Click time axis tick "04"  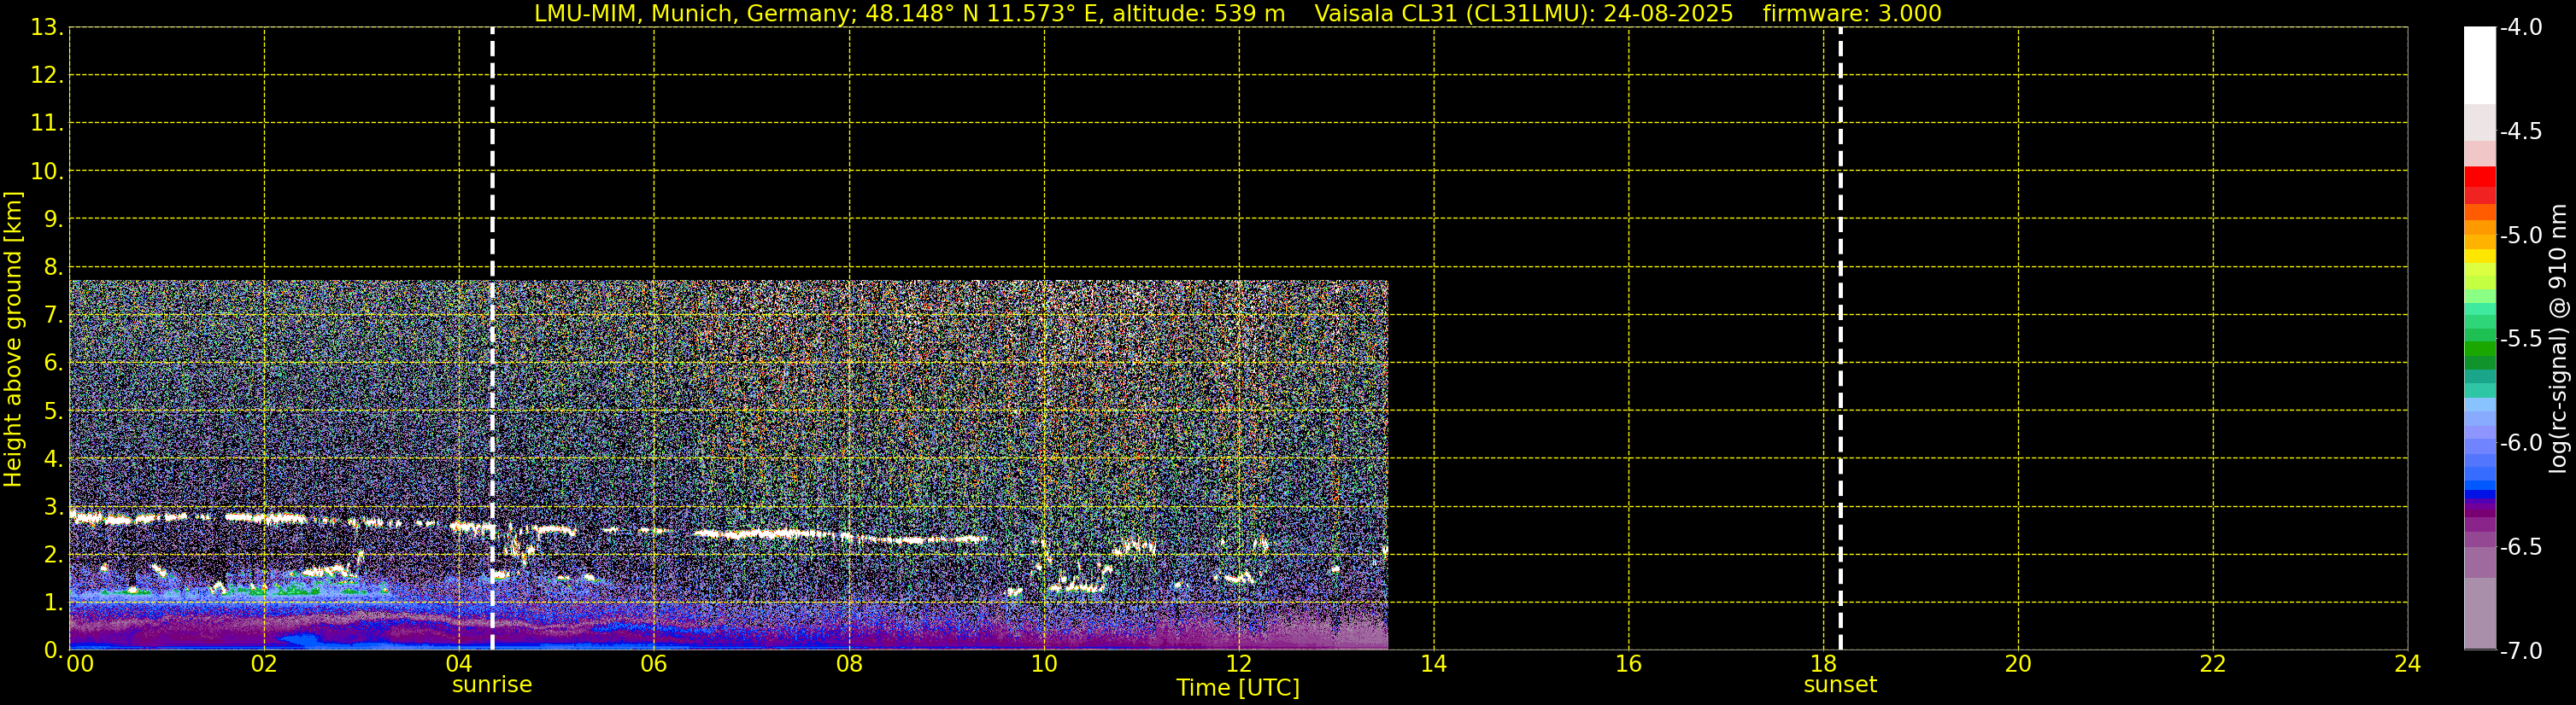(459, 664)
